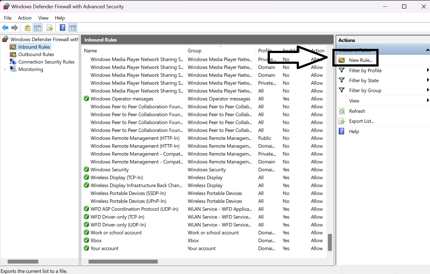Click the Windows Operator messages group cell
This screenshot has width=430, height=274.
[x=219, y=99]
